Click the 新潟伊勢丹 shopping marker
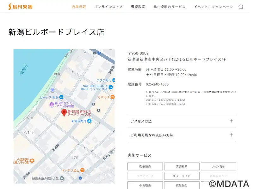This screenshot has width=253, height=189. pos(89,121)
